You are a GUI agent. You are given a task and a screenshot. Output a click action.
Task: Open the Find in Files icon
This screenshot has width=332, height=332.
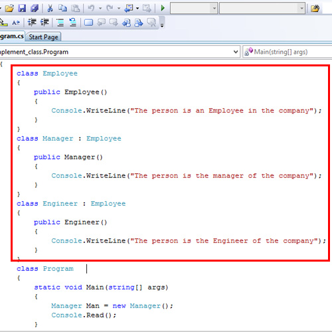pyautogui.click(x=315, y=9)
